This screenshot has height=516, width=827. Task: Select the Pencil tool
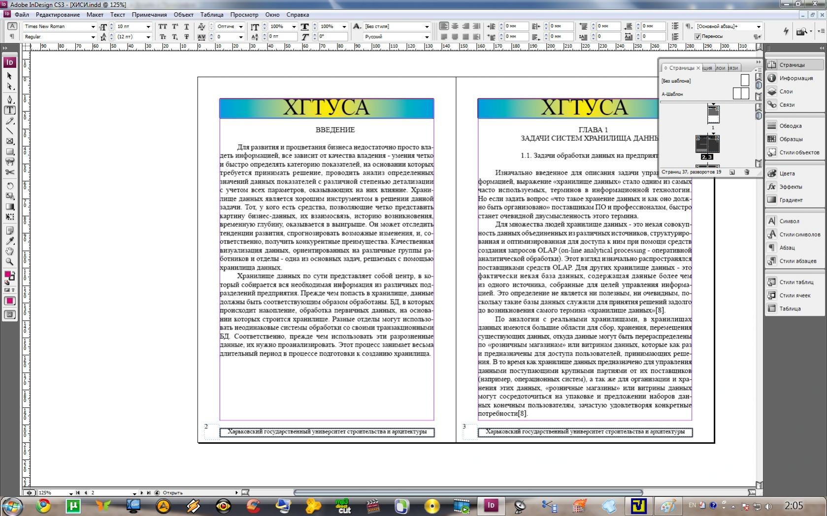point(9,121)
